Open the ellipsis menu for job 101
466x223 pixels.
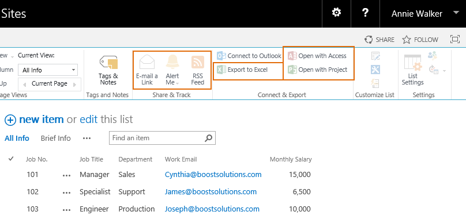(66, 175)
